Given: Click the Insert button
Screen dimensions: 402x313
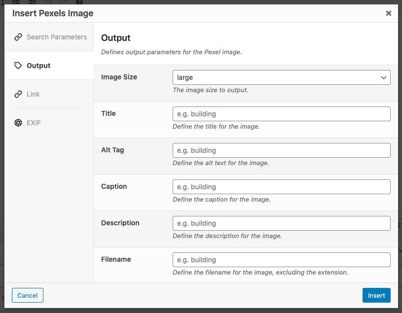Looking at the screenshot, I should [376, 295].
